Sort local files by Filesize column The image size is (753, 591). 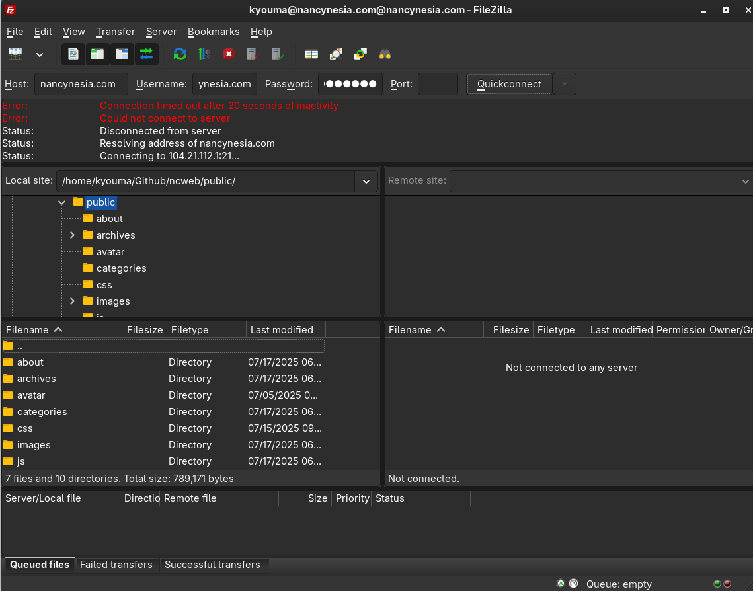click(x=141, y=330)
